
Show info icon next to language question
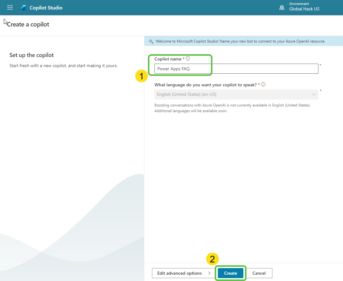point(263,84)
